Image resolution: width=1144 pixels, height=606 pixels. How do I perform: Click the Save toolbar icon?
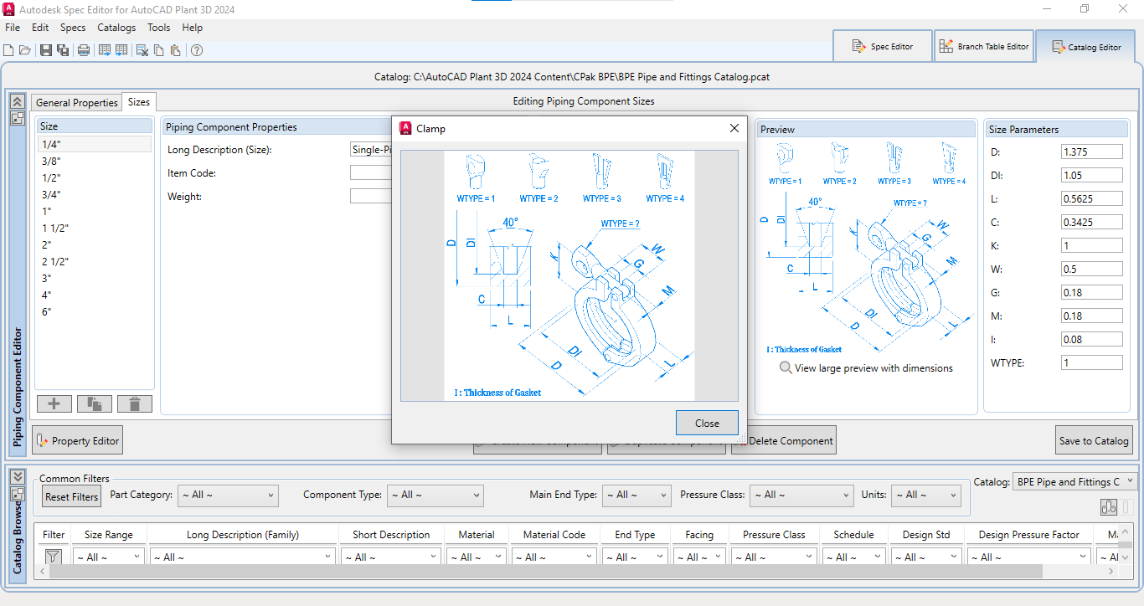click(46, 50)
